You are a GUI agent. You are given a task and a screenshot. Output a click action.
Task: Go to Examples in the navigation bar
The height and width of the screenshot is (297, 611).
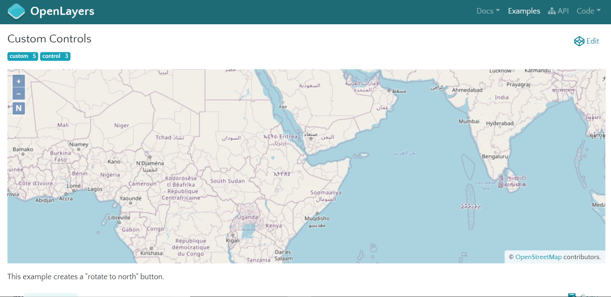(524, 11)
